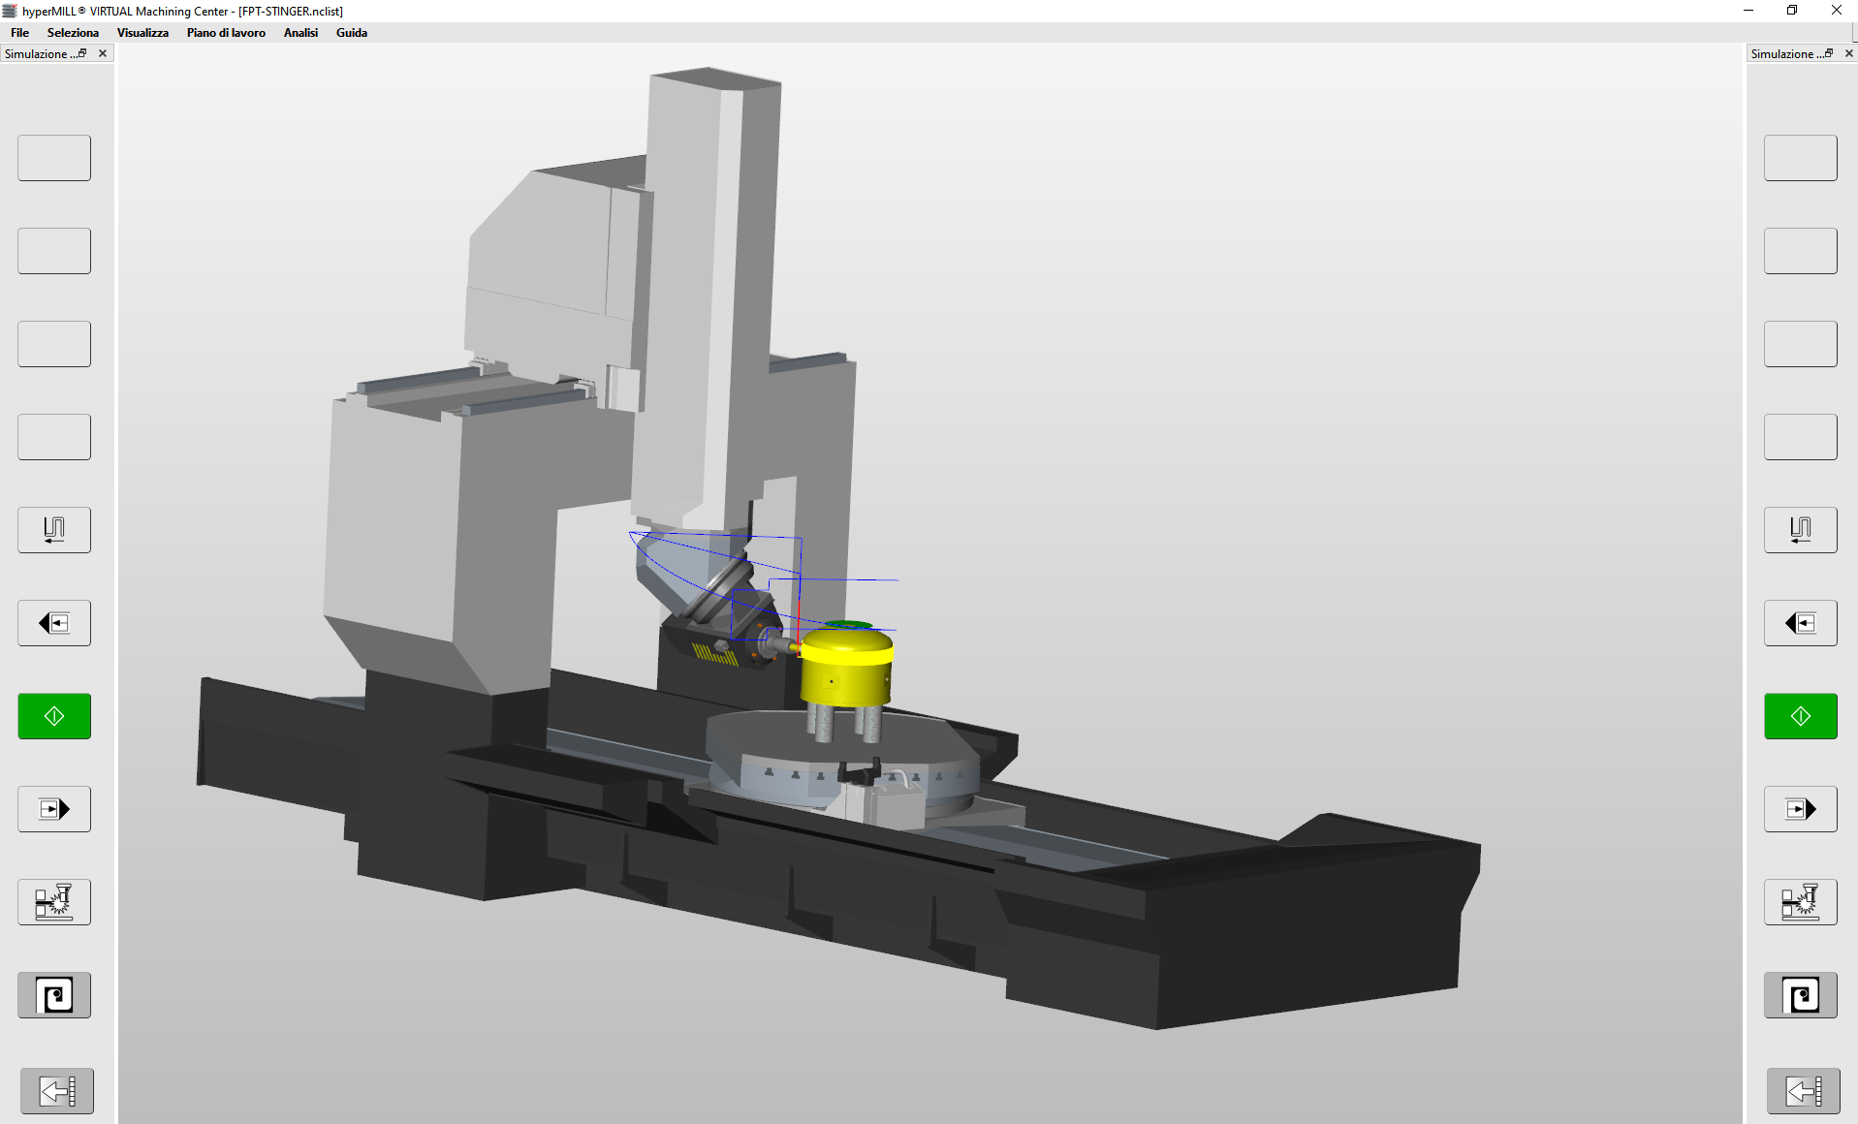Image resolution: width=1858 pixels, height=1124 pixels.
Task: Click step backward arrow in right Simulazione panel
Action: [1801, 623]
